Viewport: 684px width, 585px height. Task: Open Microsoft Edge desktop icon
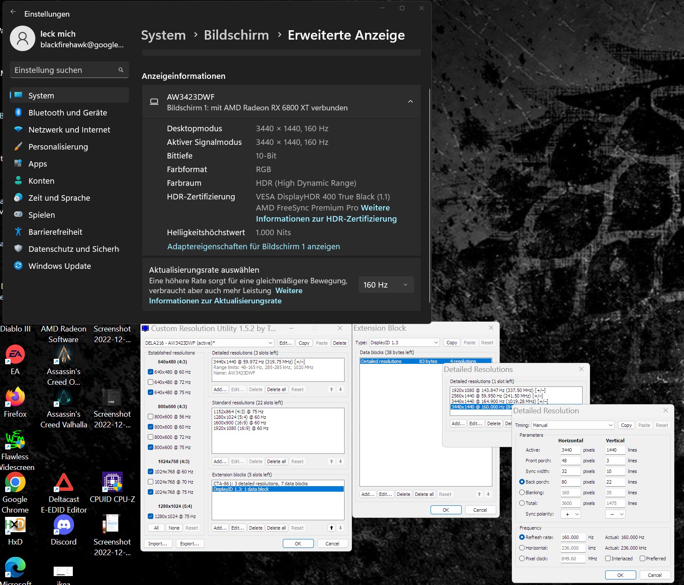tap(15, 570)
